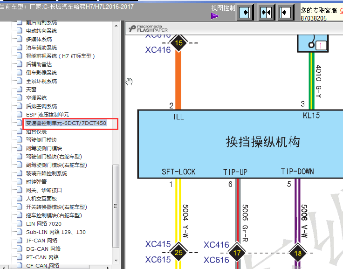Click connector node 15 on diagram

[178, 43]
